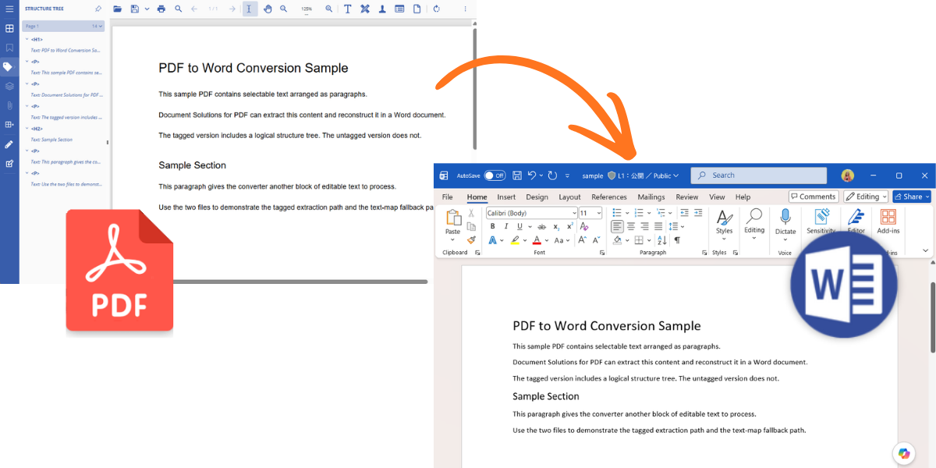Activate the text selection tool in PDF viewer

point(250,9)
